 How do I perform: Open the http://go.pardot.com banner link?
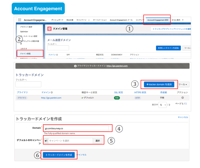[x=117, y=66]
